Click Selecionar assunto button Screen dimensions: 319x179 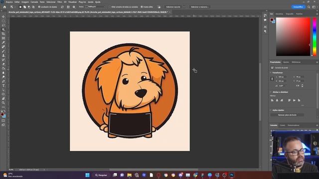point(173,7)
